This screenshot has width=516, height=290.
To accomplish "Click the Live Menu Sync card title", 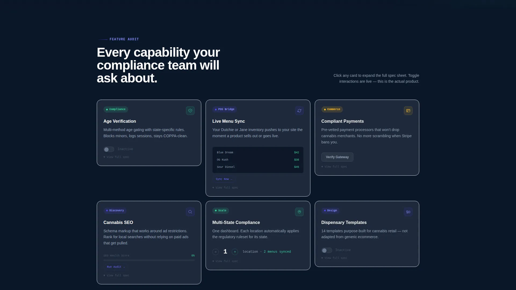I will (x=228, y=121).
